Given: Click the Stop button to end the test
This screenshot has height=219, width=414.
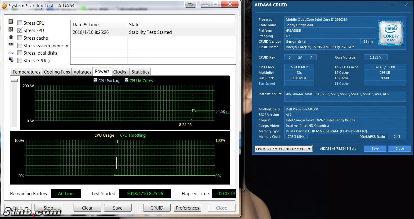Looking at the screenshot, I should [x=48, y=208].
